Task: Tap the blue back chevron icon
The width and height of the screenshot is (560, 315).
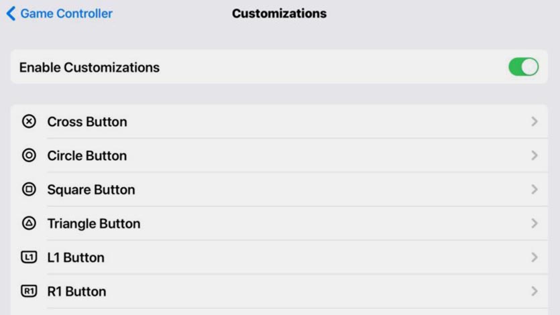Action: [x=11, y=13]
